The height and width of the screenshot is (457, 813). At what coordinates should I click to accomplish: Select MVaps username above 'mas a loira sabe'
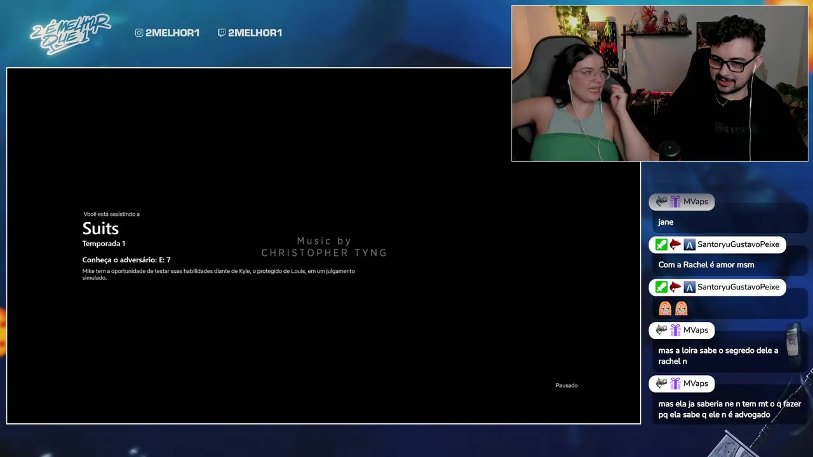[x=695, y=330]
